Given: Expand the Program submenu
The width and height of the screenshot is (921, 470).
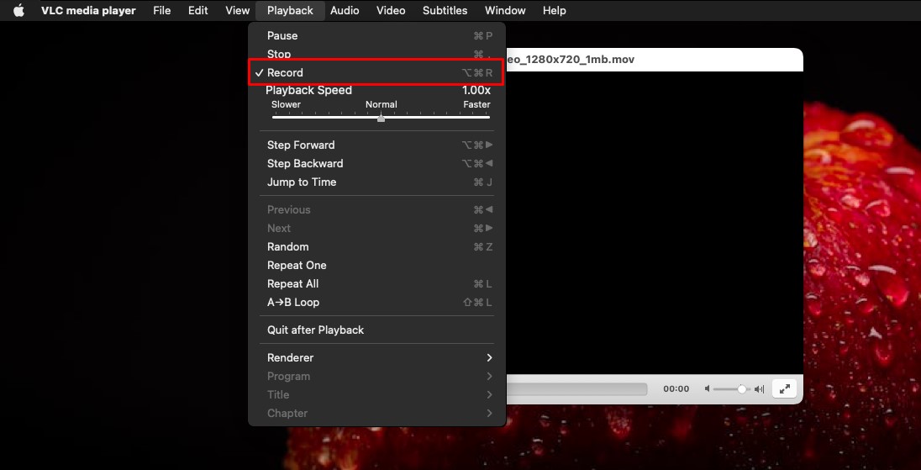Looking at the screenshot, I should tap(376, 377).
